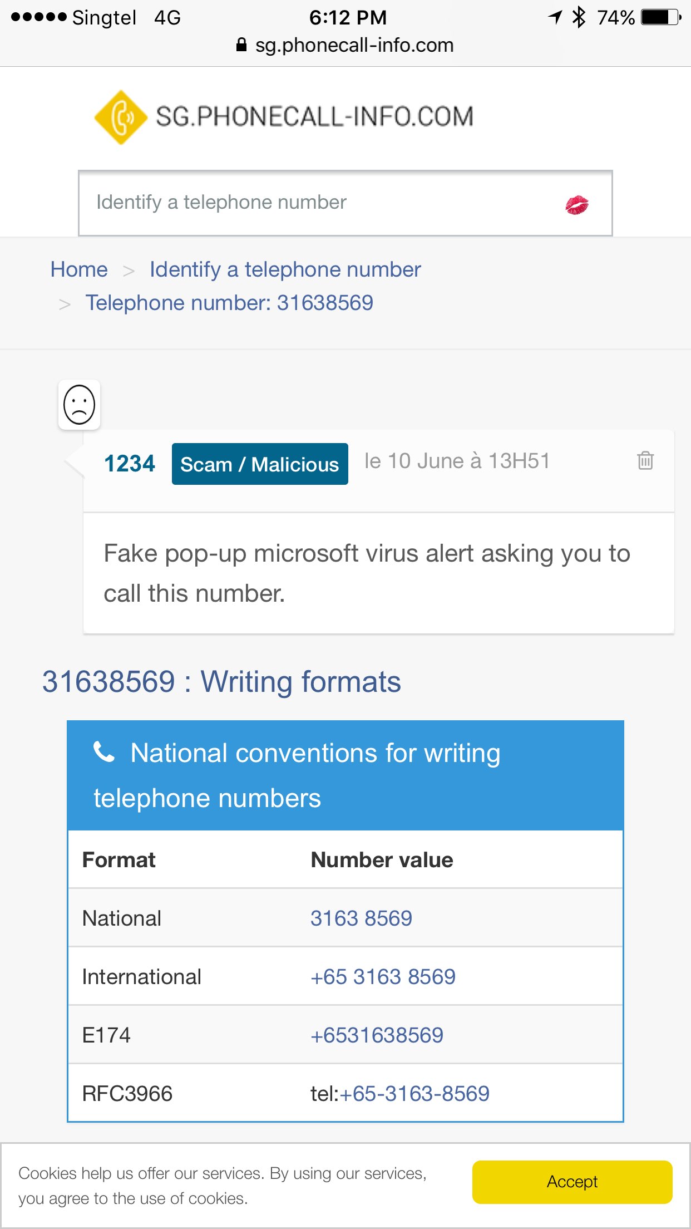Click the sad face rating icon
Screen dimensions: 691x1229
tap(80, 405)
